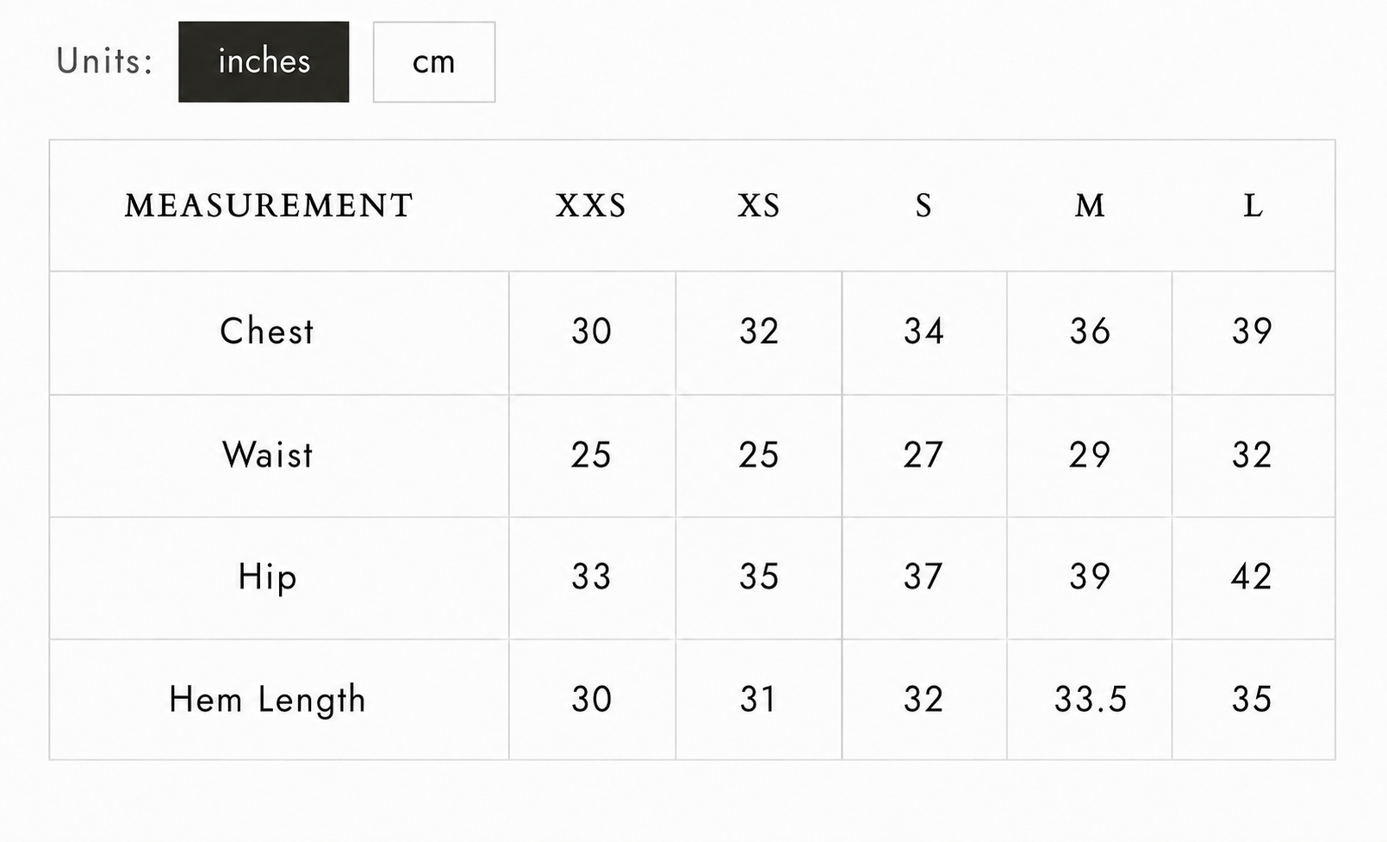Switch units to inches
This screenshot has width=1387, height=842.
pos(264,62)
